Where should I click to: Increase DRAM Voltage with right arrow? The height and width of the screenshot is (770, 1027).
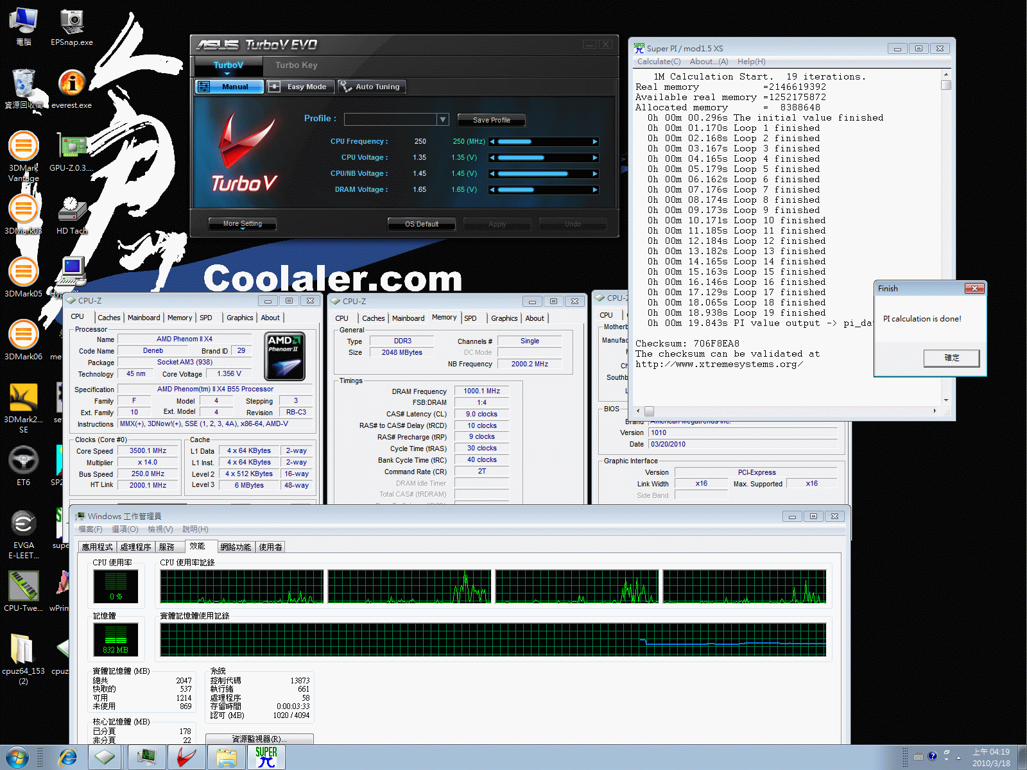(x=595, y=189)
